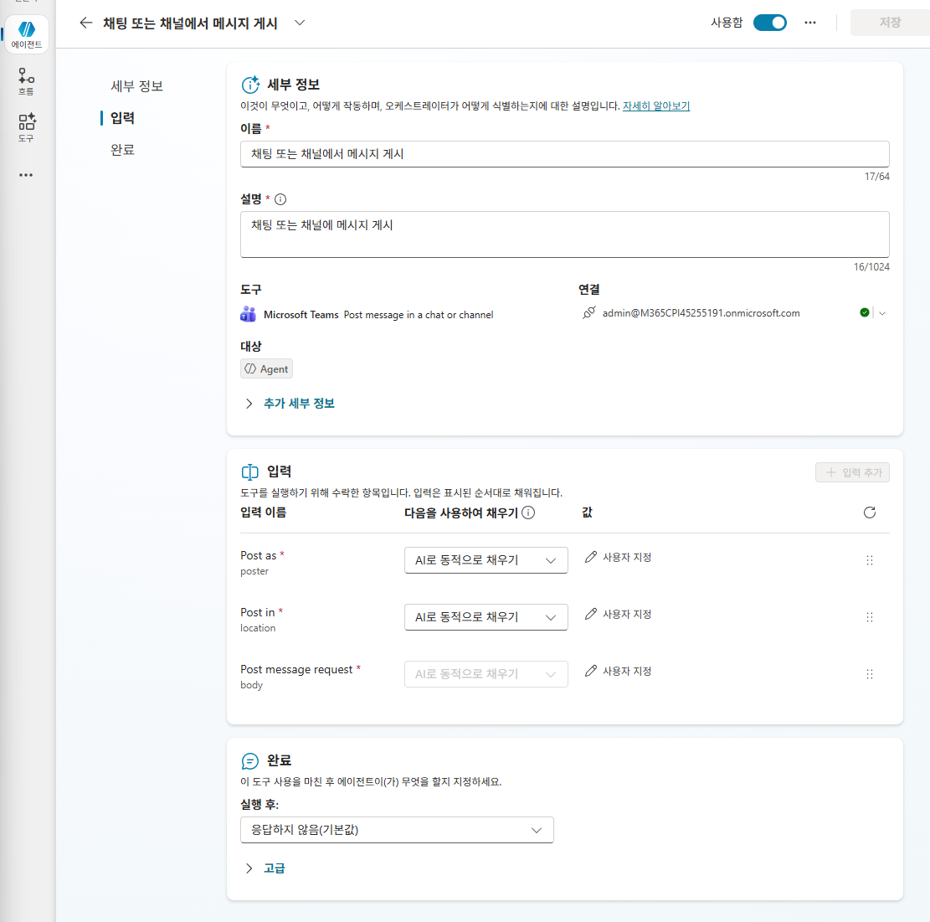
Task: Click the info icon next to 설명
Action: 280,199
